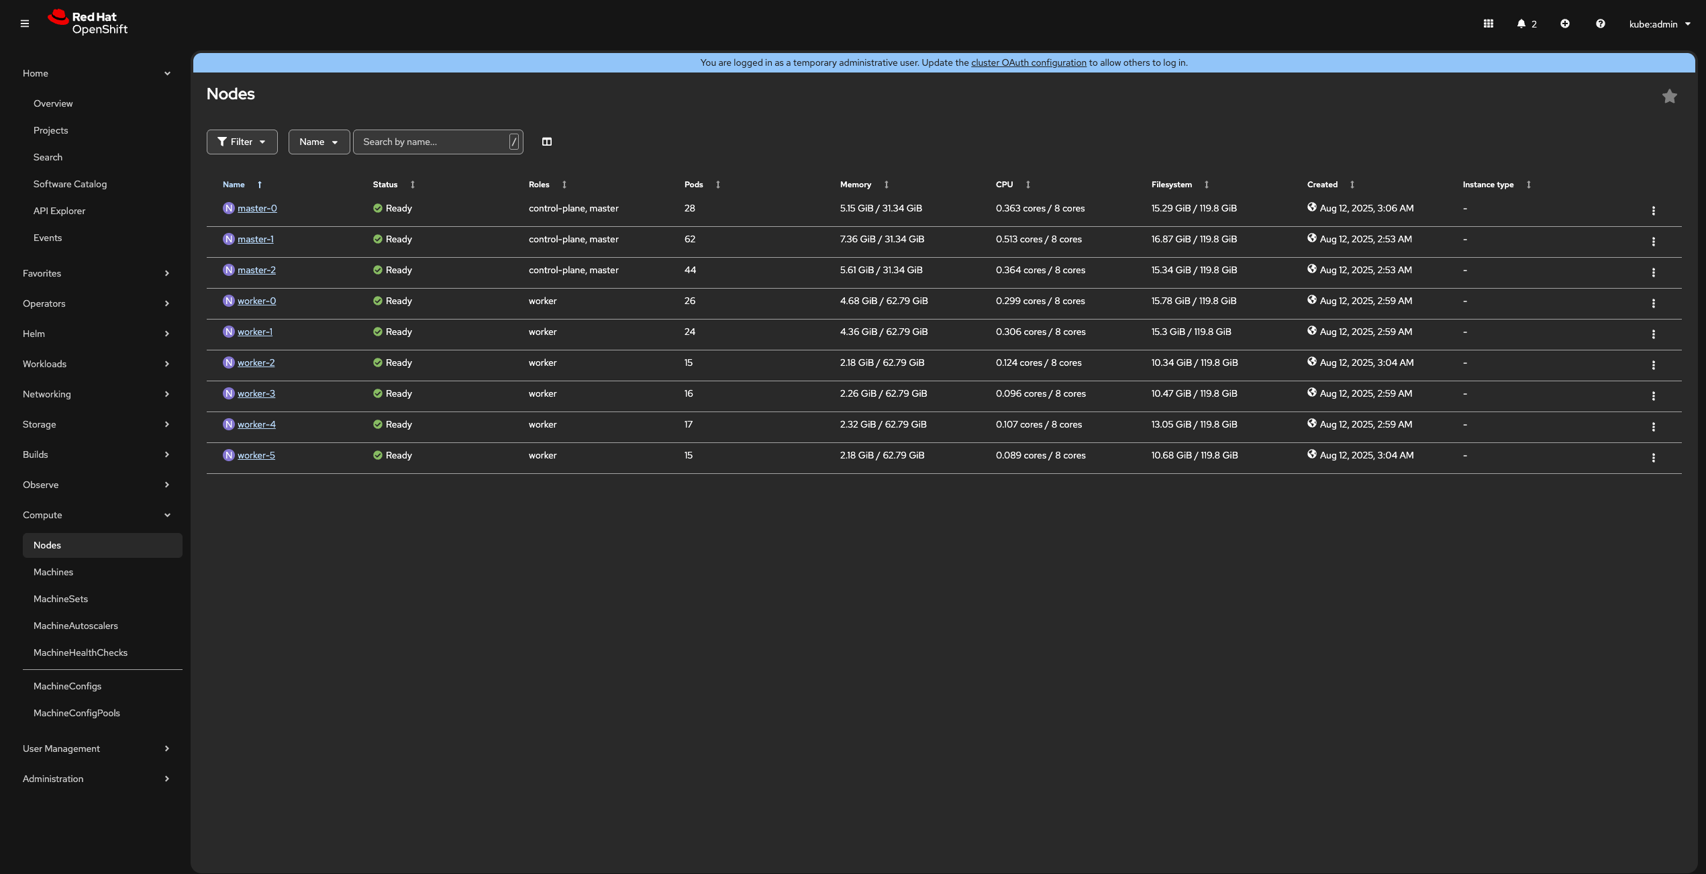
Task: Add Nodes page to favorites star
Action: click(x=1669, y=96)
